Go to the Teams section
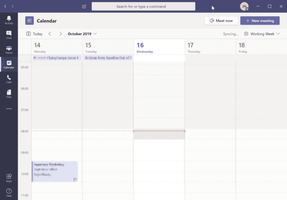The image size is (287, 200). (9, 50)
